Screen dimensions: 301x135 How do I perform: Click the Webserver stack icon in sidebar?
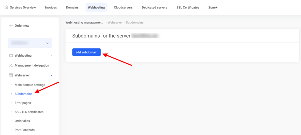click(11, 75)
